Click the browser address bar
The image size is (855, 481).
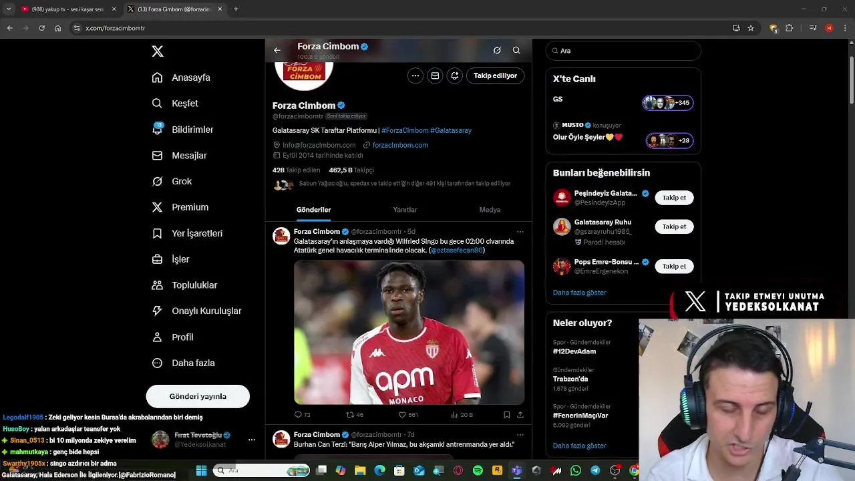point(401,28)
